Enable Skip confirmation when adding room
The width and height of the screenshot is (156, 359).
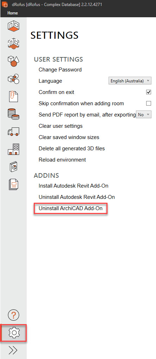click(149, 103)
